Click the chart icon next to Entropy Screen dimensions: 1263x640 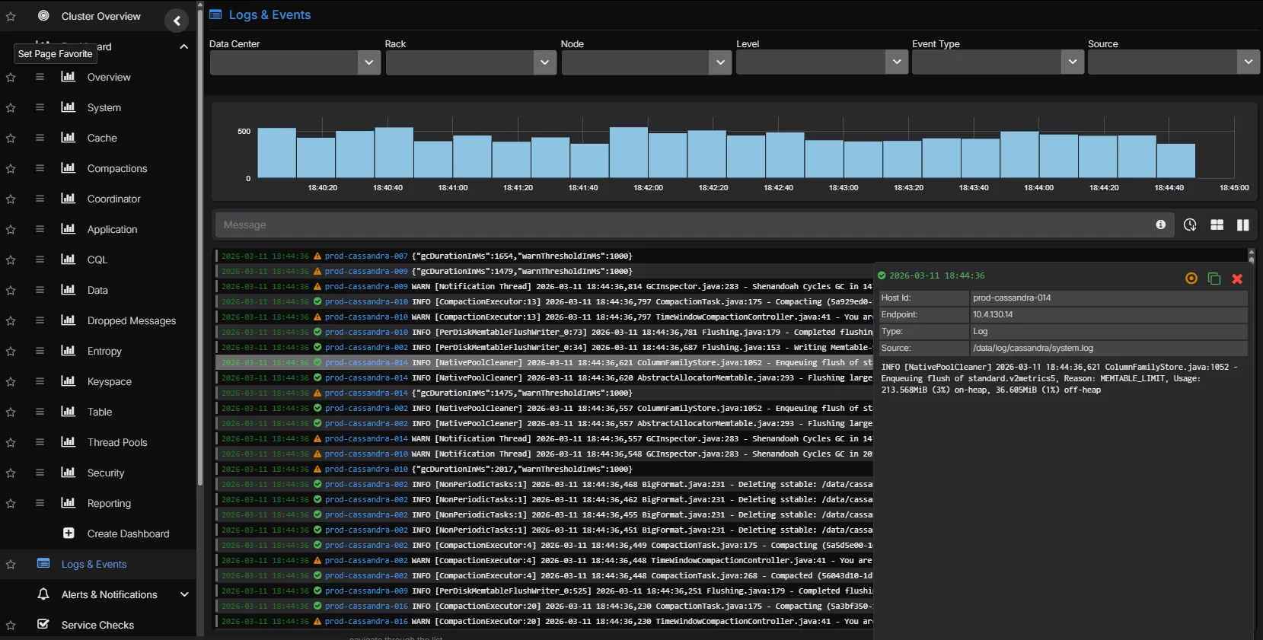(x=69, y=350)
